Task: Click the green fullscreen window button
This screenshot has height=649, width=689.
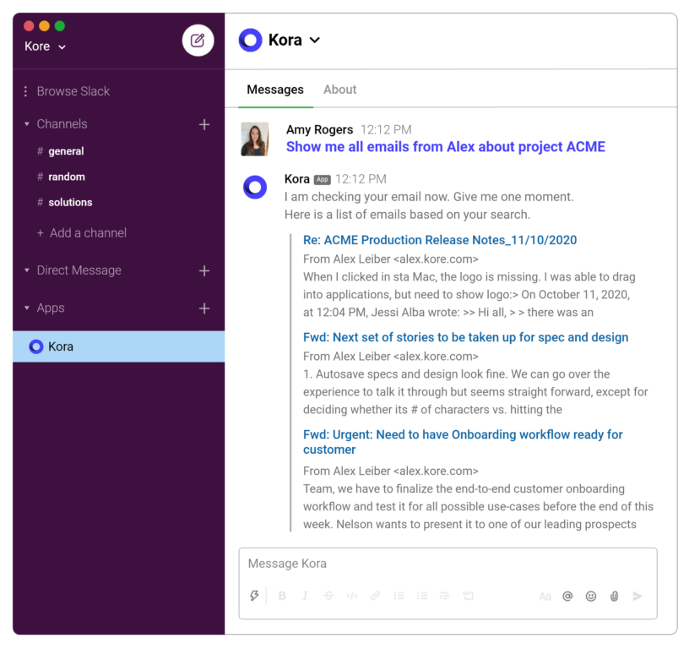Action: click(60, 26)
